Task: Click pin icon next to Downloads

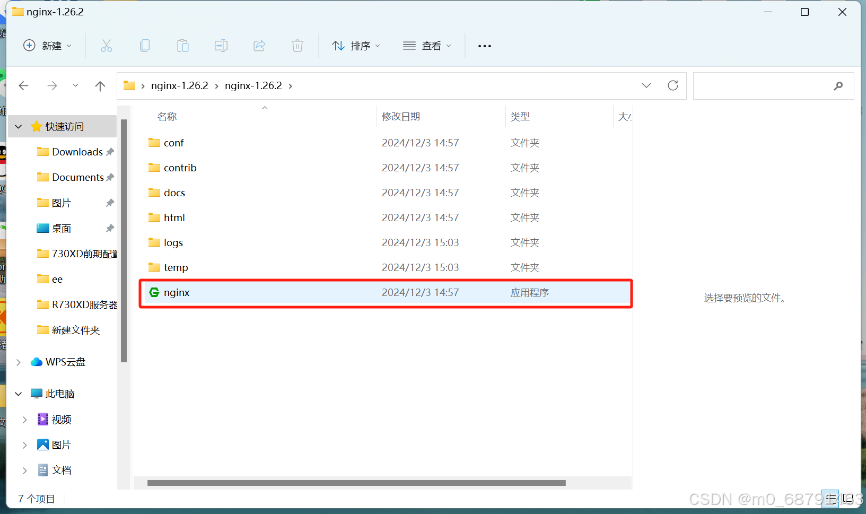Action: pos(110,152)
